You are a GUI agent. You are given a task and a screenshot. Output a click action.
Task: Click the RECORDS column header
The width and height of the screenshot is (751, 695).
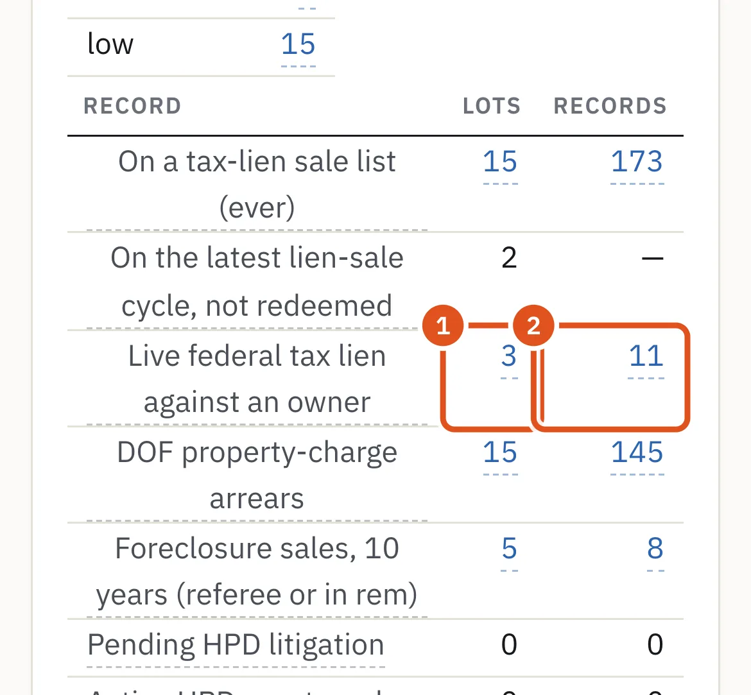[x=610, y=106]
